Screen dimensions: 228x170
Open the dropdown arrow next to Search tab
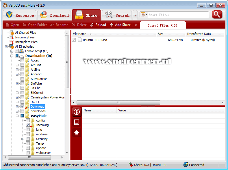[135, 15]
